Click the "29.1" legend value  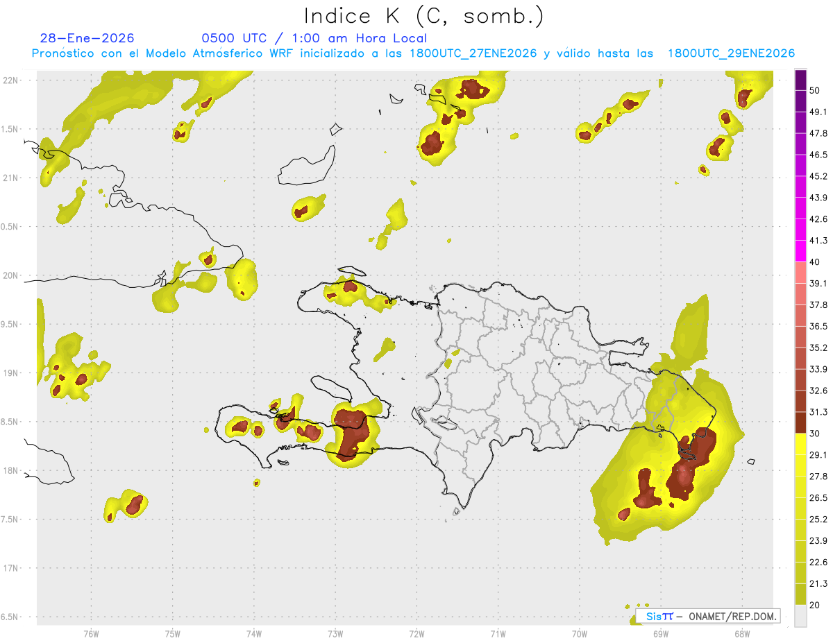[x=818, y=455]
